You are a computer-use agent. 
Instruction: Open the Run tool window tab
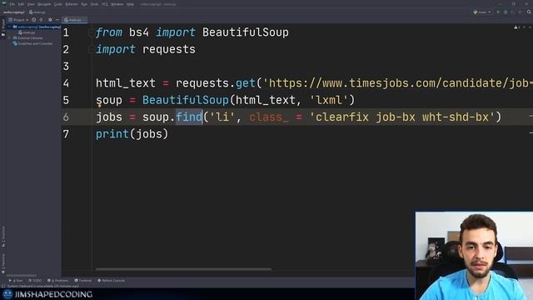[16, 281]
